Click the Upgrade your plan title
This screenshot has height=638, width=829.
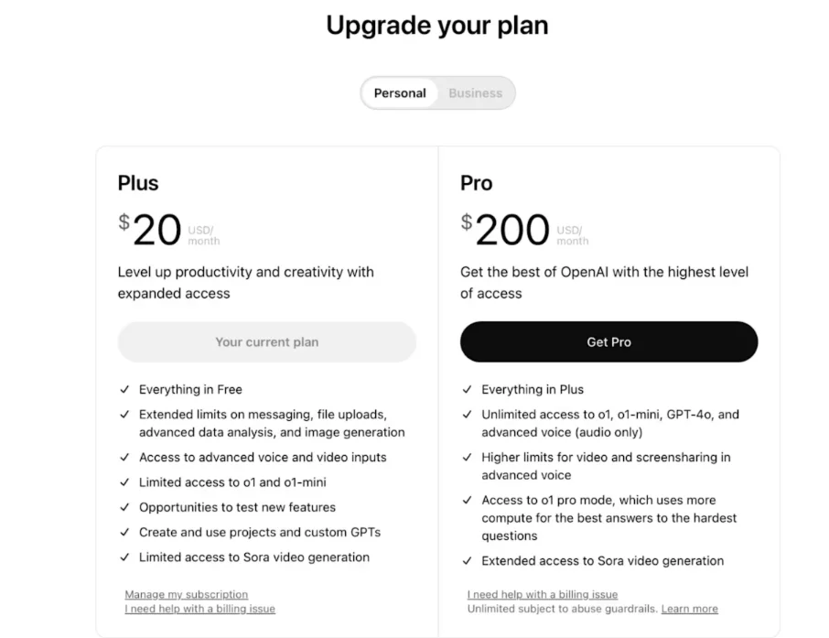tap(437, 25)
